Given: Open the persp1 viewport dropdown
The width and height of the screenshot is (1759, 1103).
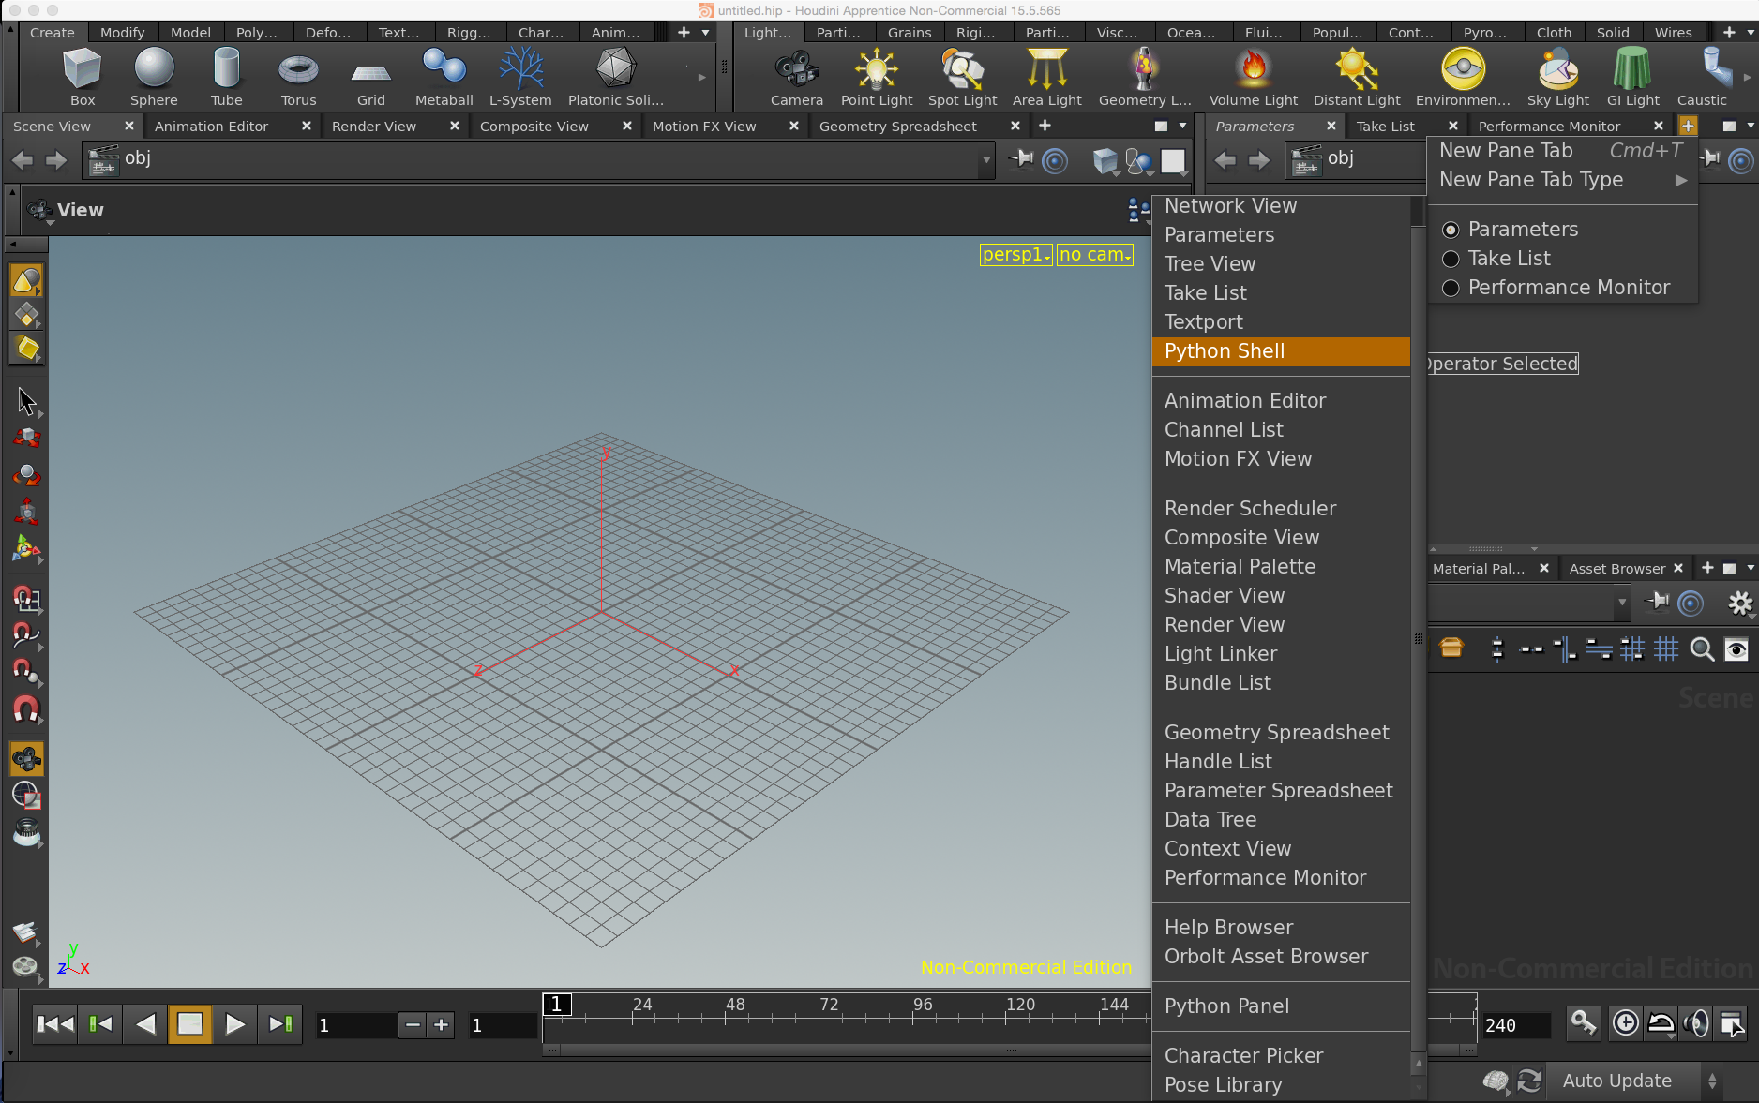Looking at the screenshot, I should [x=1015, y=254].
